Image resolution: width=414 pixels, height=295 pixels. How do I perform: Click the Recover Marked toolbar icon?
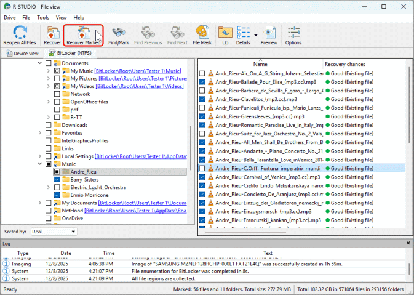point(83,33)
